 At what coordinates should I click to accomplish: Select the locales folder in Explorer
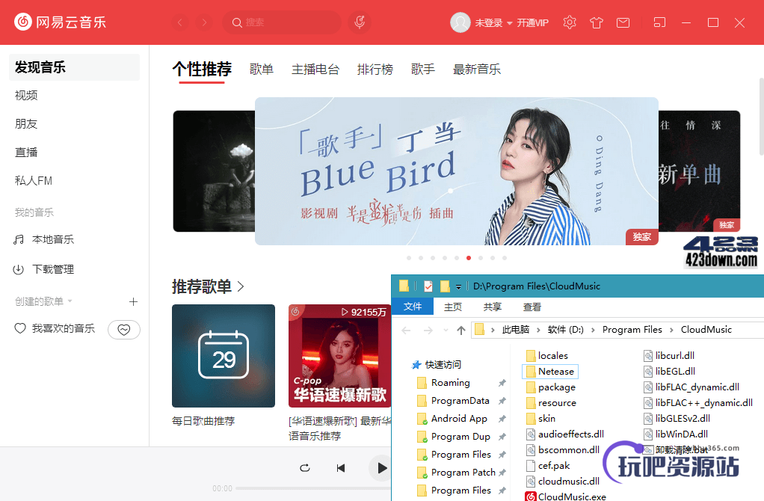[547, 356]
